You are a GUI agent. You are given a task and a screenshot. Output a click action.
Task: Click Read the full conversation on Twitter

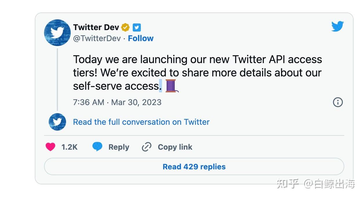pos(141,122)
